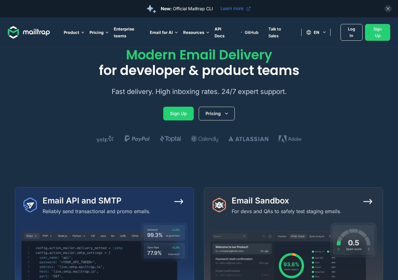Viewport: 398px width, 280px height.
Task: Click the header Sign Up button
Action: 377,32
